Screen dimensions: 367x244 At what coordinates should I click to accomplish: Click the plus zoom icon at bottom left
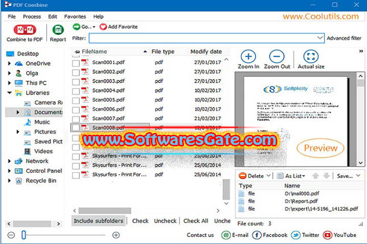pyautogui.click(x=116, y=235)
